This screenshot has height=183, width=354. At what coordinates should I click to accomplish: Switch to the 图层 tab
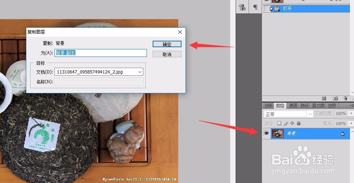[280, 106]
